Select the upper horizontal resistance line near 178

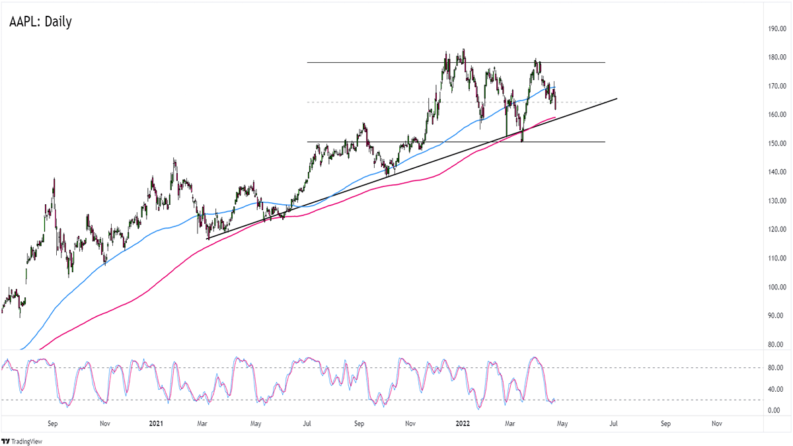click(x=455, y=62)
